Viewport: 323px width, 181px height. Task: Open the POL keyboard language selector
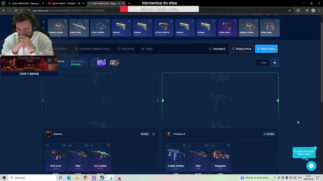click(300, 178)
